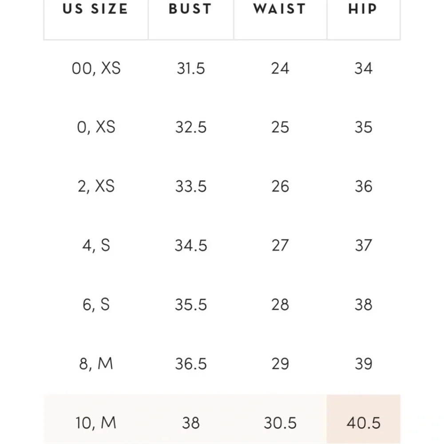
Task: Click hip measurement 39 for size 8
Action: [x=363, y=364]
